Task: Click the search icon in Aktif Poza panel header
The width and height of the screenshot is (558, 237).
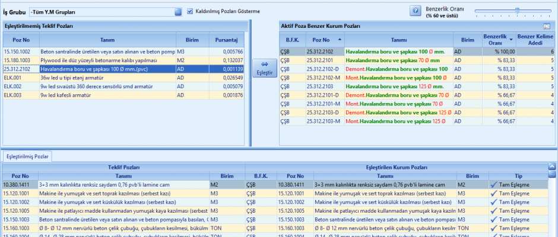Action: (547, 27)
